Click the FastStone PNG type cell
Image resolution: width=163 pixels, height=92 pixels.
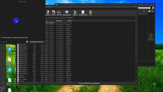pyautogui.click(x=50, y=75)
